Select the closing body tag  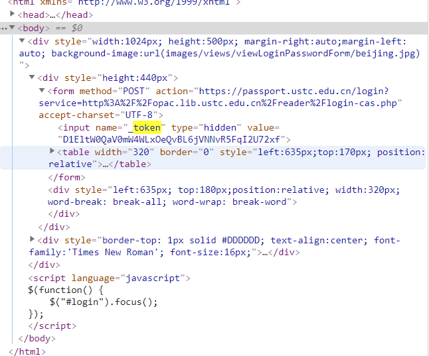[x=37, y=339]
